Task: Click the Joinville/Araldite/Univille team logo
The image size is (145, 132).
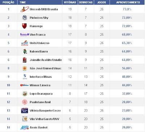Action: tap(25, 60)
